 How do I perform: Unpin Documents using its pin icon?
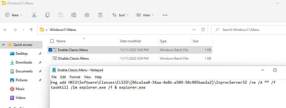tap(40, 71)
